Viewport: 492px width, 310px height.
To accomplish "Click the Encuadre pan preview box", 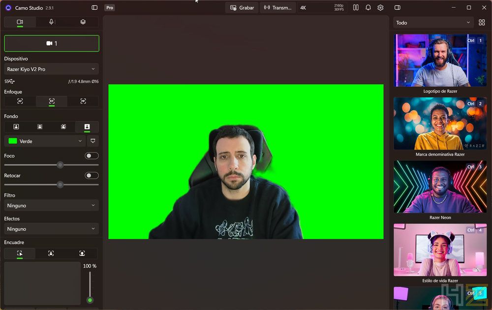I will [42, 283].
